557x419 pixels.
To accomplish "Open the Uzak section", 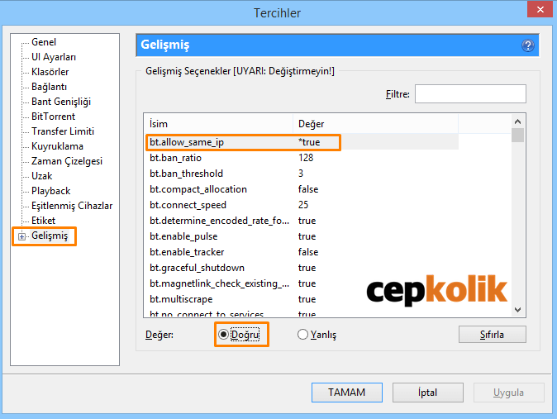I will pyautogui.click(x=42, y=176).
